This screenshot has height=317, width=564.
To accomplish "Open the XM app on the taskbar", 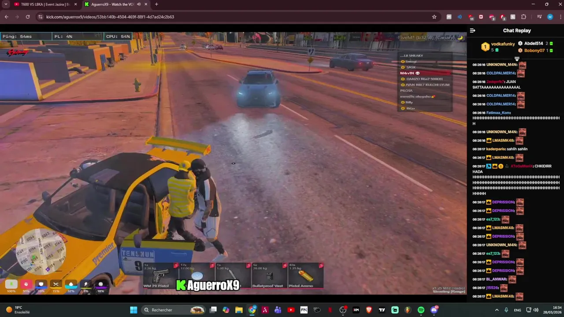I will tap(356, 310).
